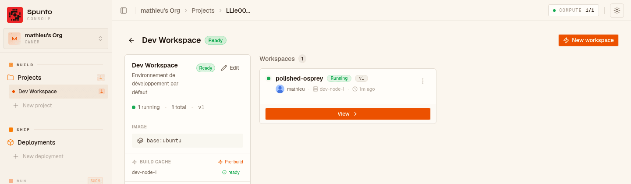Viewport: 631px width, 184px height.
Task: Edit the Dev Workspace details
Action: click(230, 68)
